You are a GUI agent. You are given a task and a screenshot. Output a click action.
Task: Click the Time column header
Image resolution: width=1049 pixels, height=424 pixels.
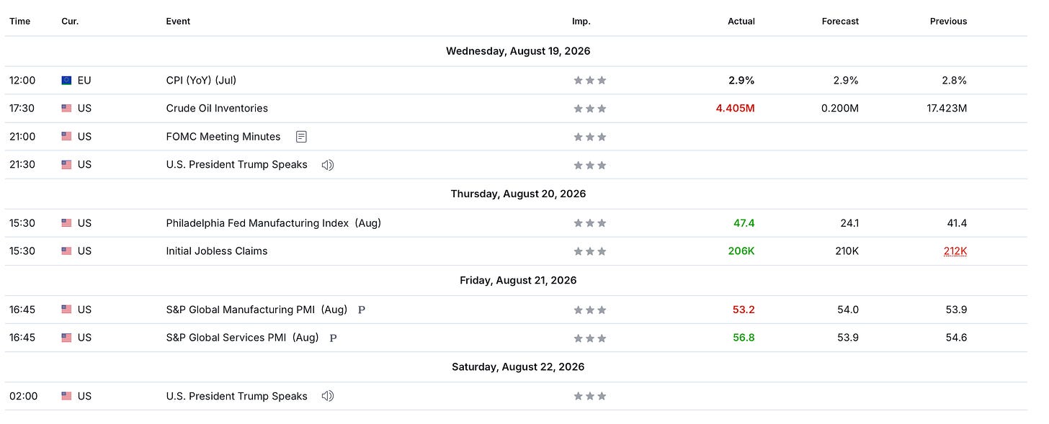coord(19,22)
